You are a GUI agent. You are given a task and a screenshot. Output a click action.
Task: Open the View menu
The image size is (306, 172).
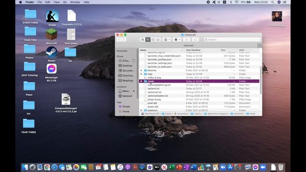[56, 2]
